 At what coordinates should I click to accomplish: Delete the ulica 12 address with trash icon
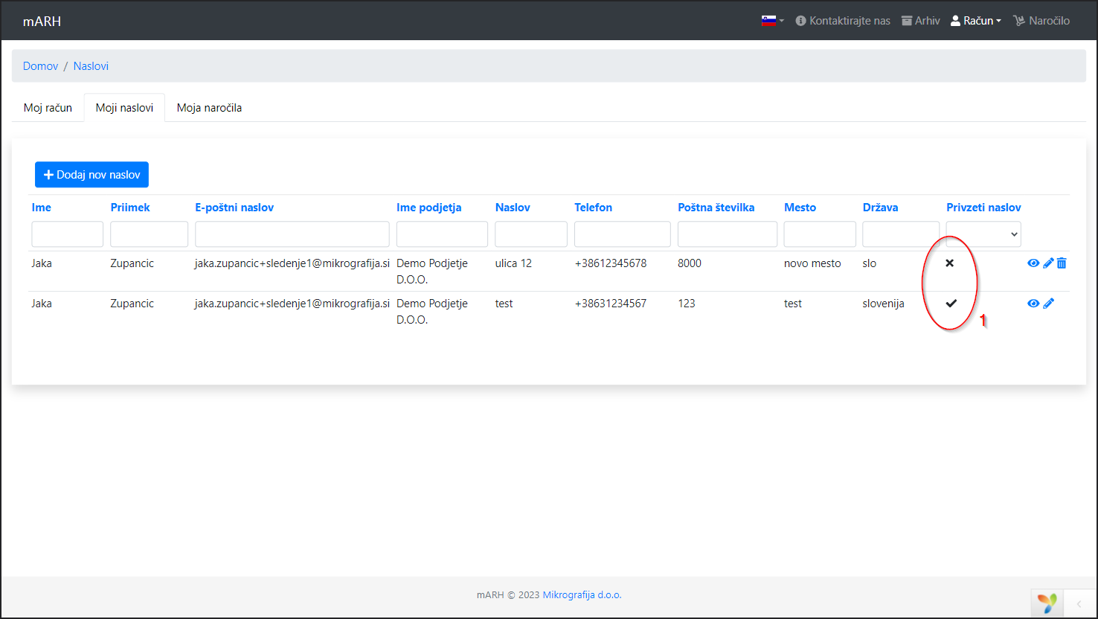point(1062,263)
